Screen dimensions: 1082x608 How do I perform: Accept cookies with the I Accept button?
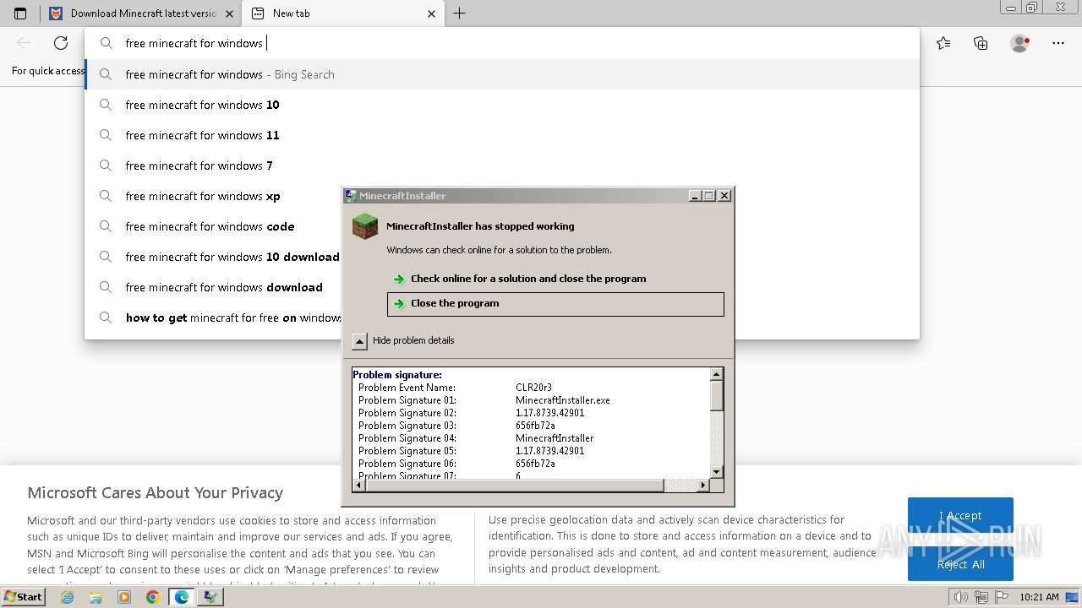click(960, 516)
